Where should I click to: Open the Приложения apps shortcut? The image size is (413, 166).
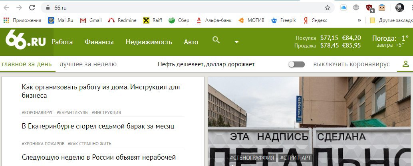tap(22, 20)
